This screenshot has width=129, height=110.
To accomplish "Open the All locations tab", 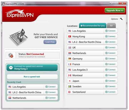I will (111, 26).
